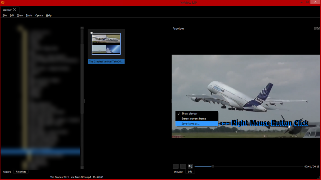The height and width of the screenshot is (180, 321).
Task: Open the Create menu
Action: pos(39,15)
